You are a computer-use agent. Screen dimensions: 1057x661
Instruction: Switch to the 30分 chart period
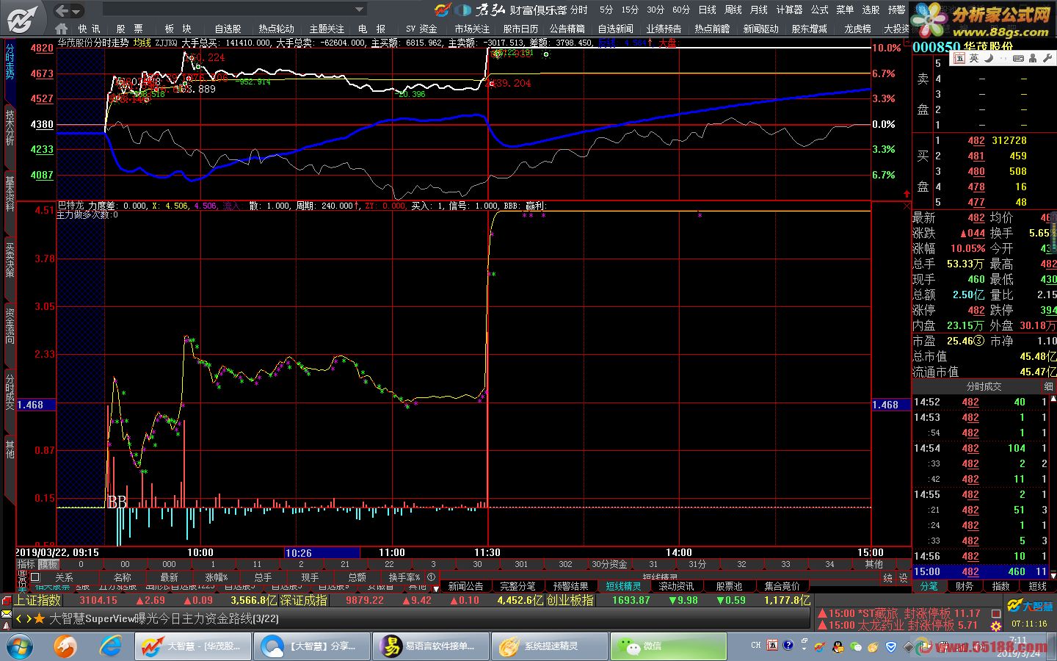point(655,10)
